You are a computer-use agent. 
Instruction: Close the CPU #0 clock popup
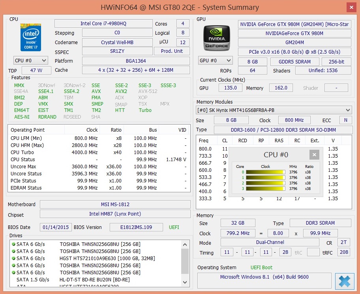coord(314,154)
